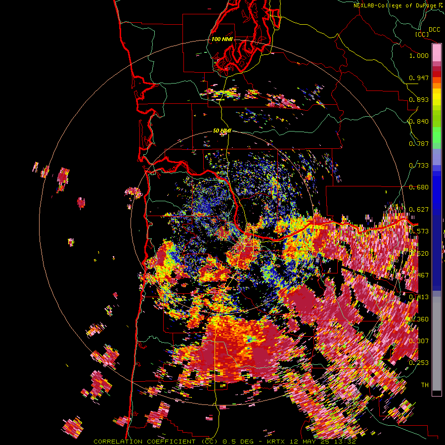Select the 0.627 legend value
The image size is (445, 445).
point(419,210)
